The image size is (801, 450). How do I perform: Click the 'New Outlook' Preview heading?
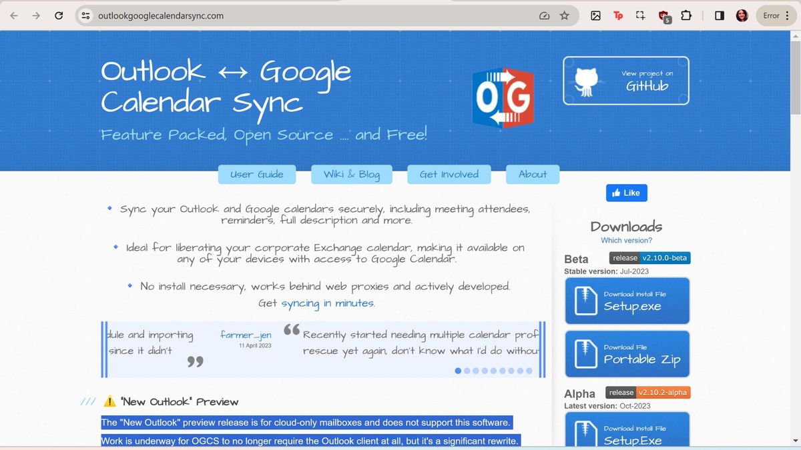pyautogui.click(x=179, y=402)
